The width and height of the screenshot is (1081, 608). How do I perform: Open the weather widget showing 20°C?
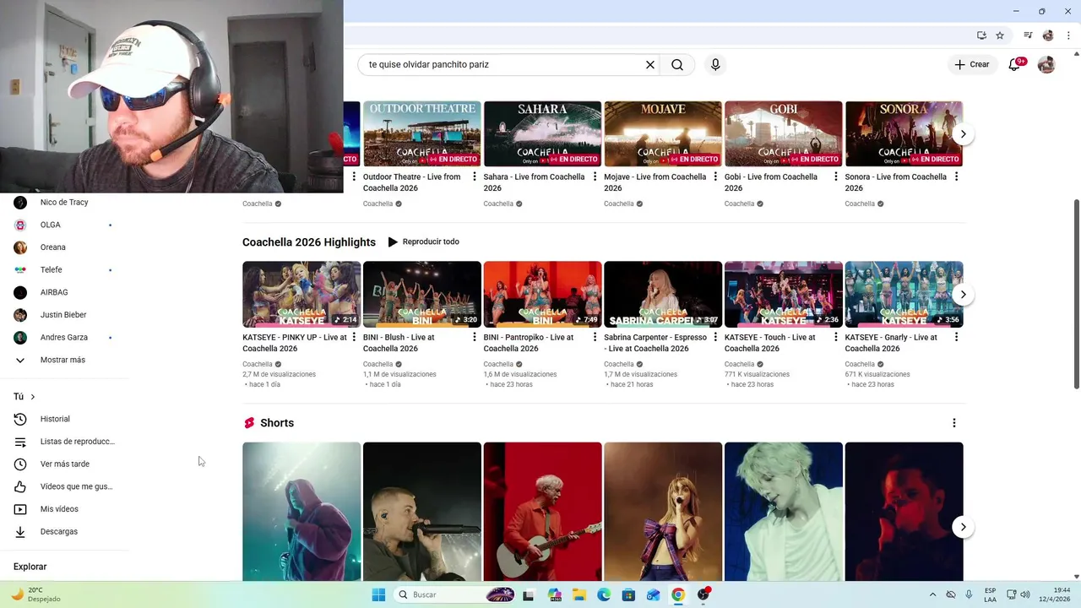pos(37,594)
